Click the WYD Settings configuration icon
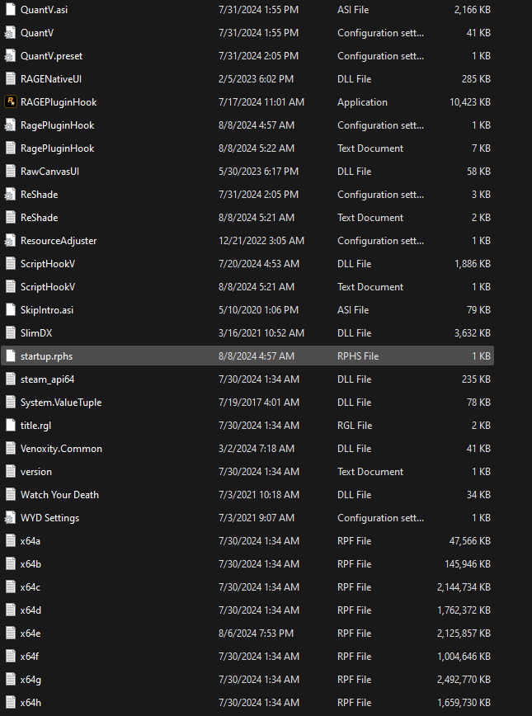The width and height of the screenshot is (532, 716). pos(11,518)
